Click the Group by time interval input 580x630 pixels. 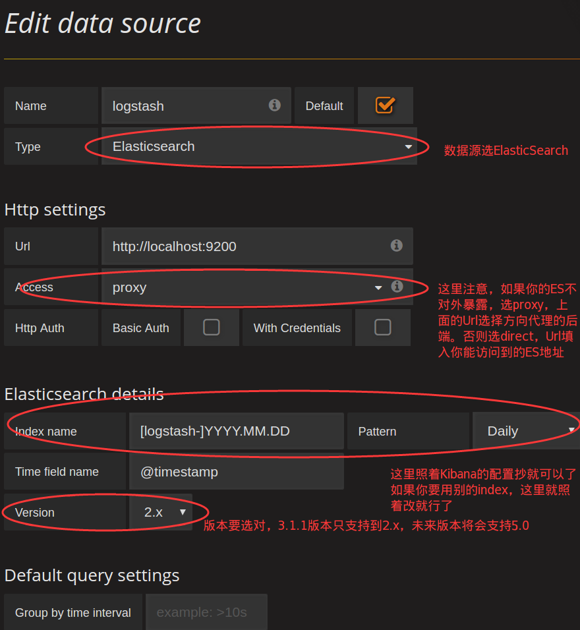(x=206, y=612)
